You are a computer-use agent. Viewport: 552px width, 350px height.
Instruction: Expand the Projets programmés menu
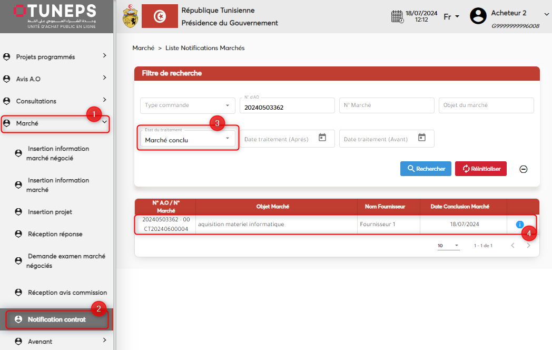pyautogui.click(x=55, y=56)
